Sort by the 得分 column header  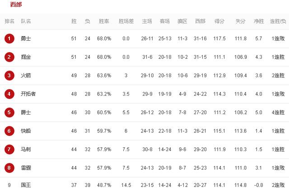pos(219,21)
